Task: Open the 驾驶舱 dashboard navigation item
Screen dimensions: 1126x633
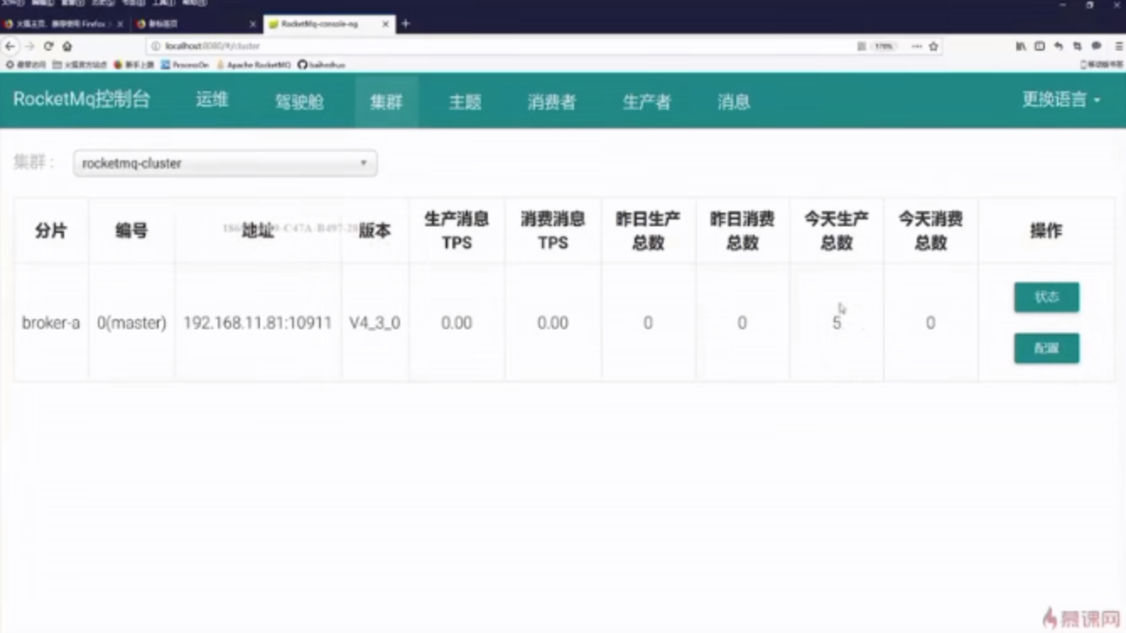Action: pos(299,101)
